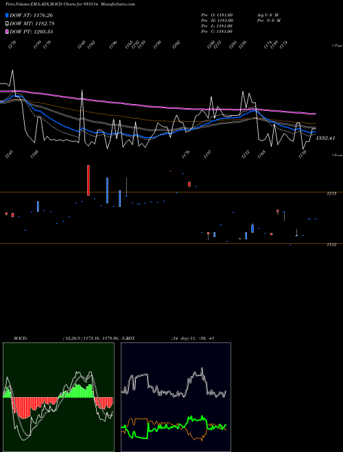
Task: Click the (12,26,9) MACD values text
Action: coord(95,338)
